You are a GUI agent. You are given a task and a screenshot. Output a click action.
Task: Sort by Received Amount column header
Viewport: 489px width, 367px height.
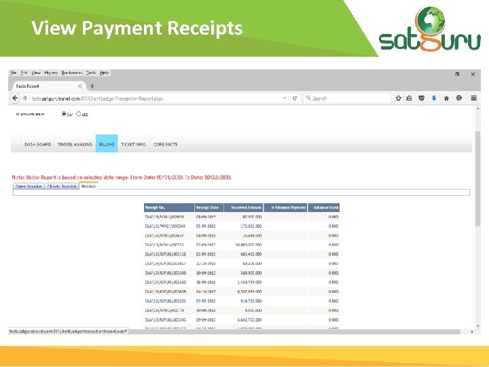click(244, 207)
